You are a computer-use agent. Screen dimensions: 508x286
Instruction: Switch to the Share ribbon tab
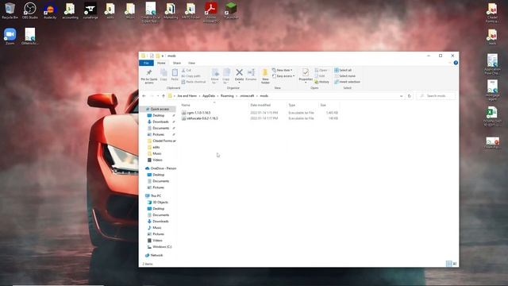pyautogui.click(x=177, y=63)
